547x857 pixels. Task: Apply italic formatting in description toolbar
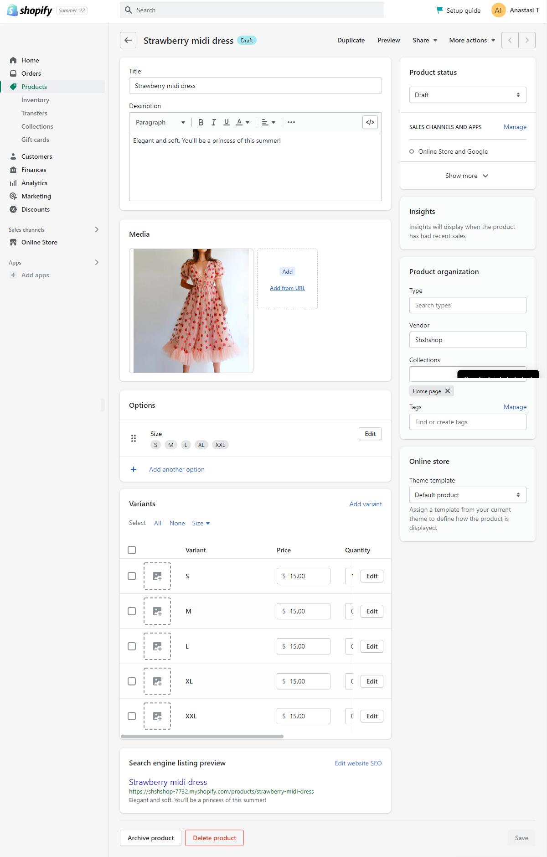point(213,122)
